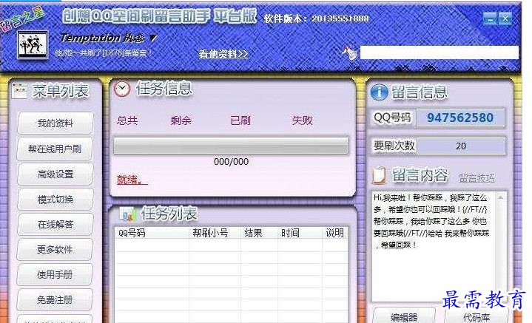Click the clock icon beside 任务信息
The width and height of the screenshot is (532, 323).
[122, 89]
